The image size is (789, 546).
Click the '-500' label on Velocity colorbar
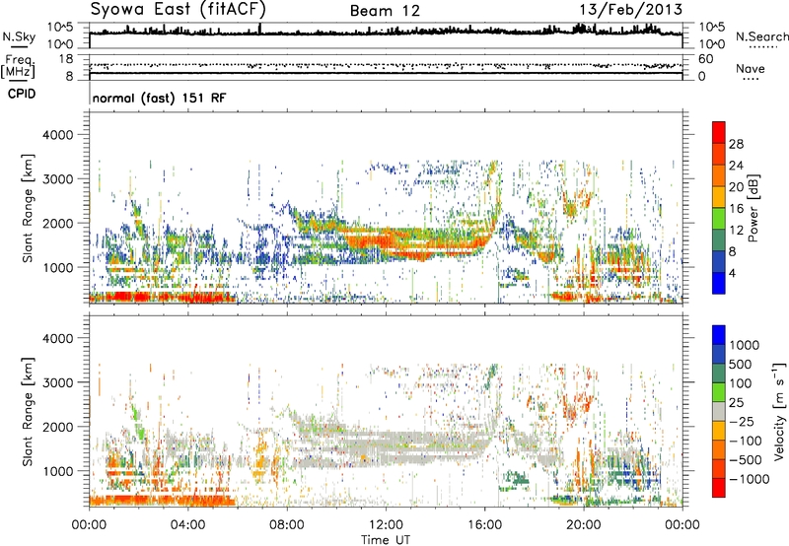pyautogui.click(x=746, y=460)
